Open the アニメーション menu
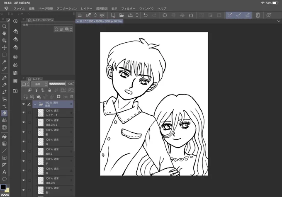The width and height of the screenshot is (282, 197). pos(67,8)
